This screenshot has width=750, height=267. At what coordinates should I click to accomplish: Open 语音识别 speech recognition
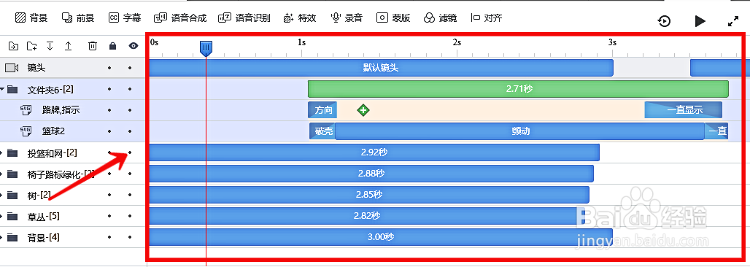pos(244,18)
